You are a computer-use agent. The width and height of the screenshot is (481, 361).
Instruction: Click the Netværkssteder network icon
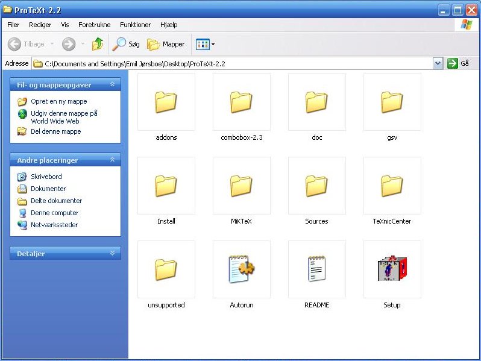pos(22,225)
